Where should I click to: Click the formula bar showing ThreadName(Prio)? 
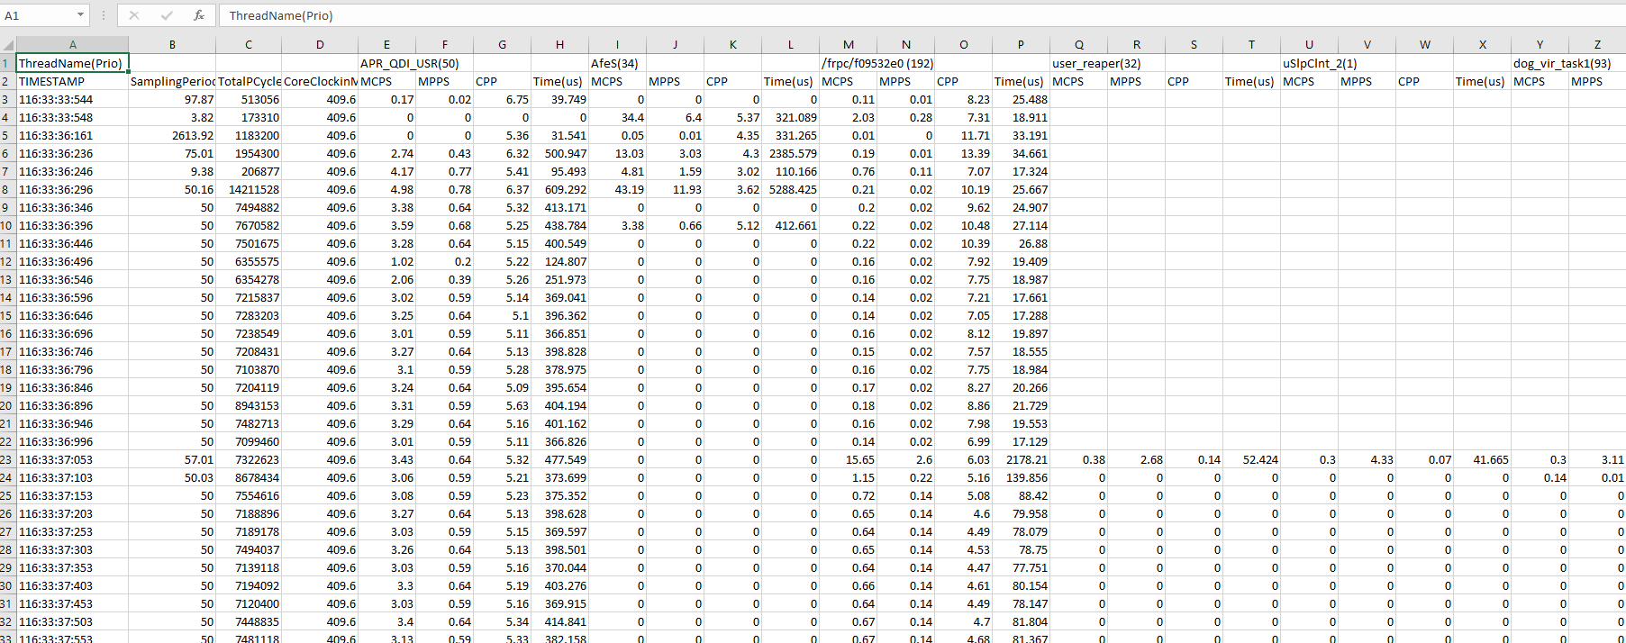coord(922,15)
